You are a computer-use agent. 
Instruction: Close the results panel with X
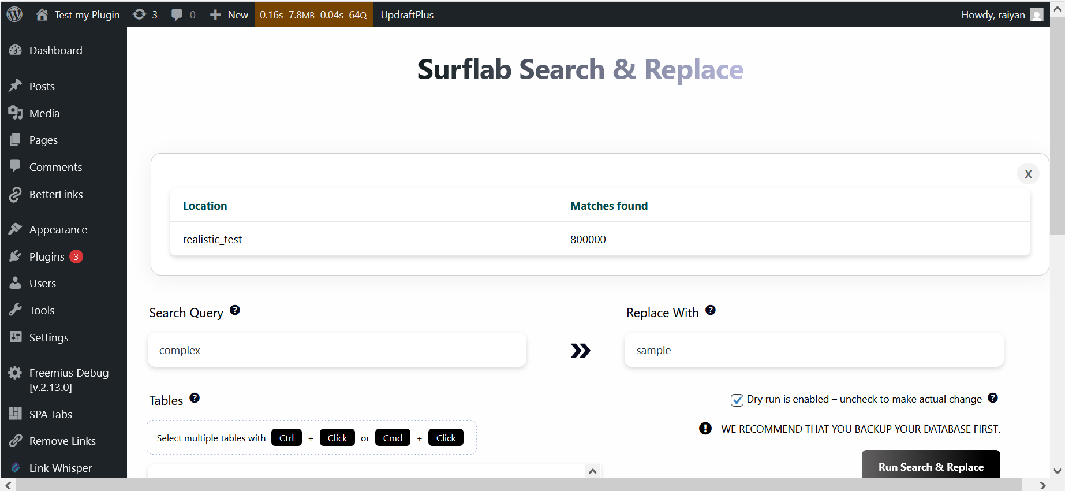click(1028, 174)
